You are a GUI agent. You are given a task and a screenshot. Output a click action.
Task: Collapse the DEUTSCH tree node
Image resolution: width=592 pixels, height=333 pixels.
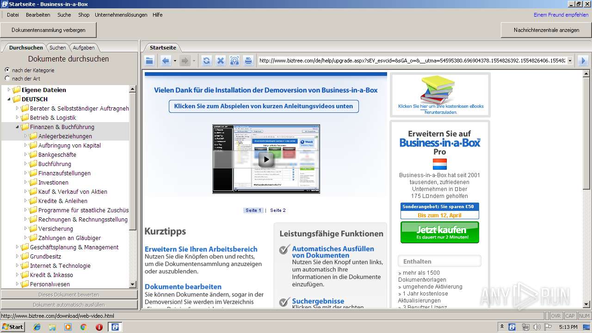pos(9,99)
